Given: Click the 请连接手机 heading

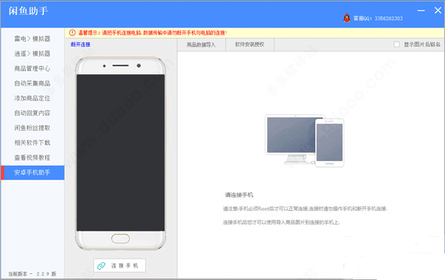Looking at the screenshot, I should (239, 195).
